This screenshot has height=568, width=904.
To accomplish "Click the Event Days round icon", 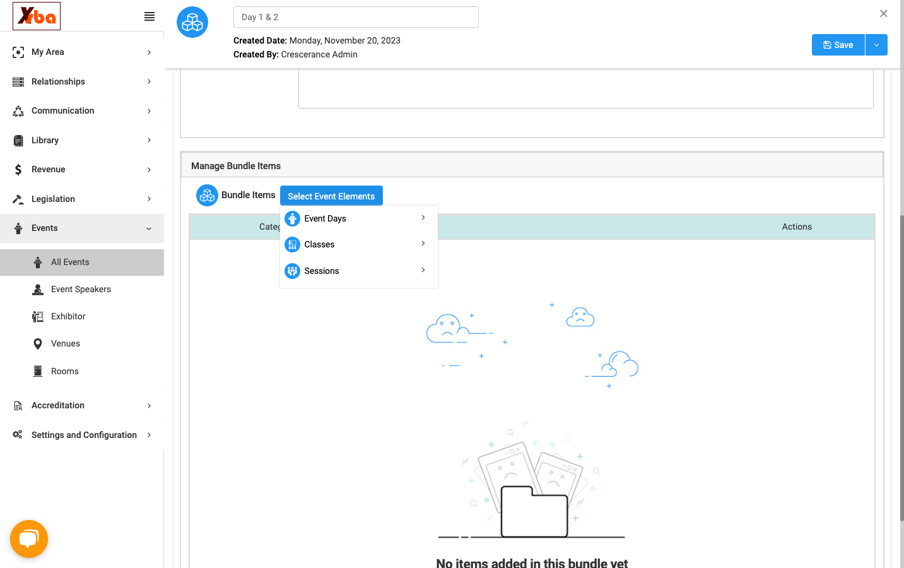I will click(292, 219).
